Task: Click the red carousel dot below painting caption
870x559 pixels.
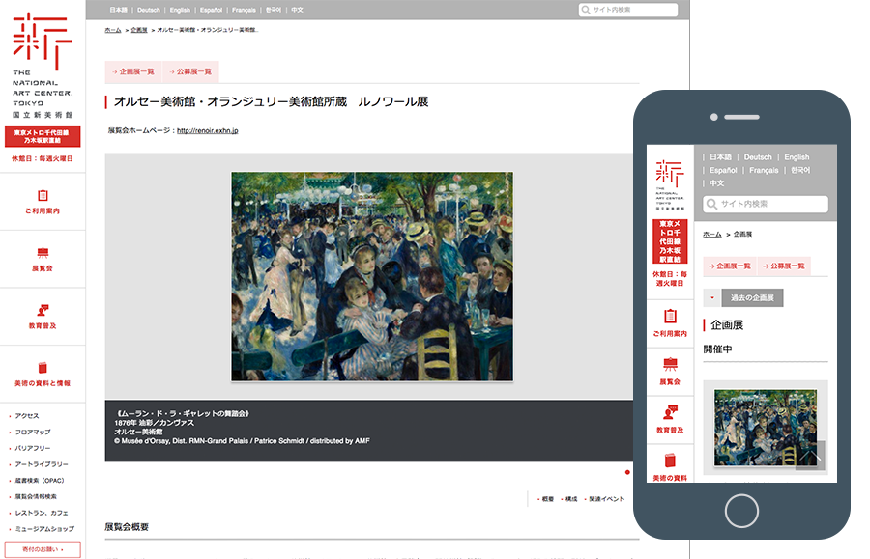Action: click(627, 472)
